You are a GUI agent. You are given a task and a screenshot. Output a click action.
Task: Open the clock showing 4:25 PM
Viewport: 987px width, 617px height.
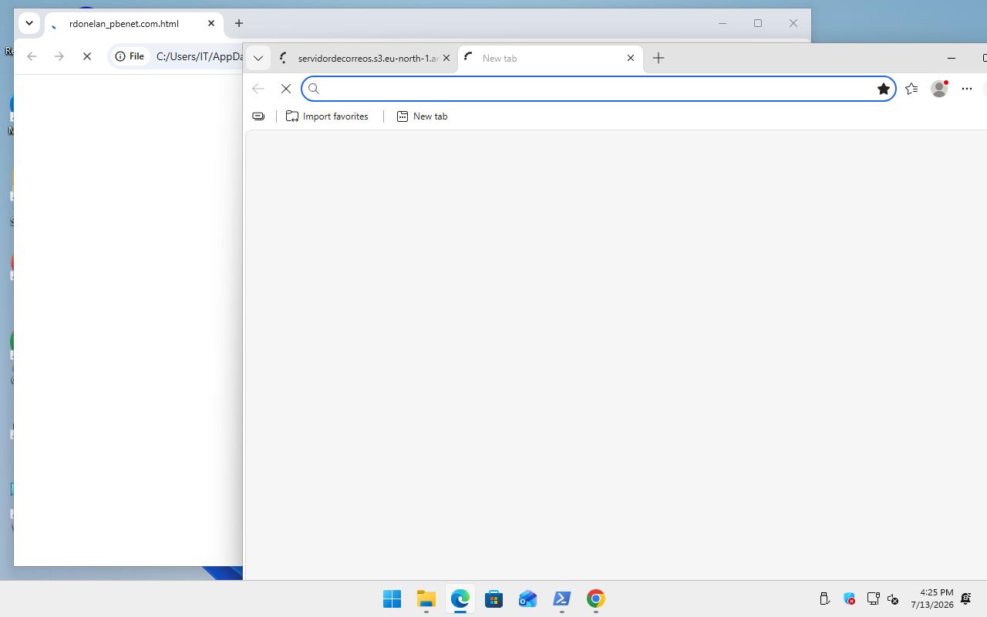coord(931,598)
